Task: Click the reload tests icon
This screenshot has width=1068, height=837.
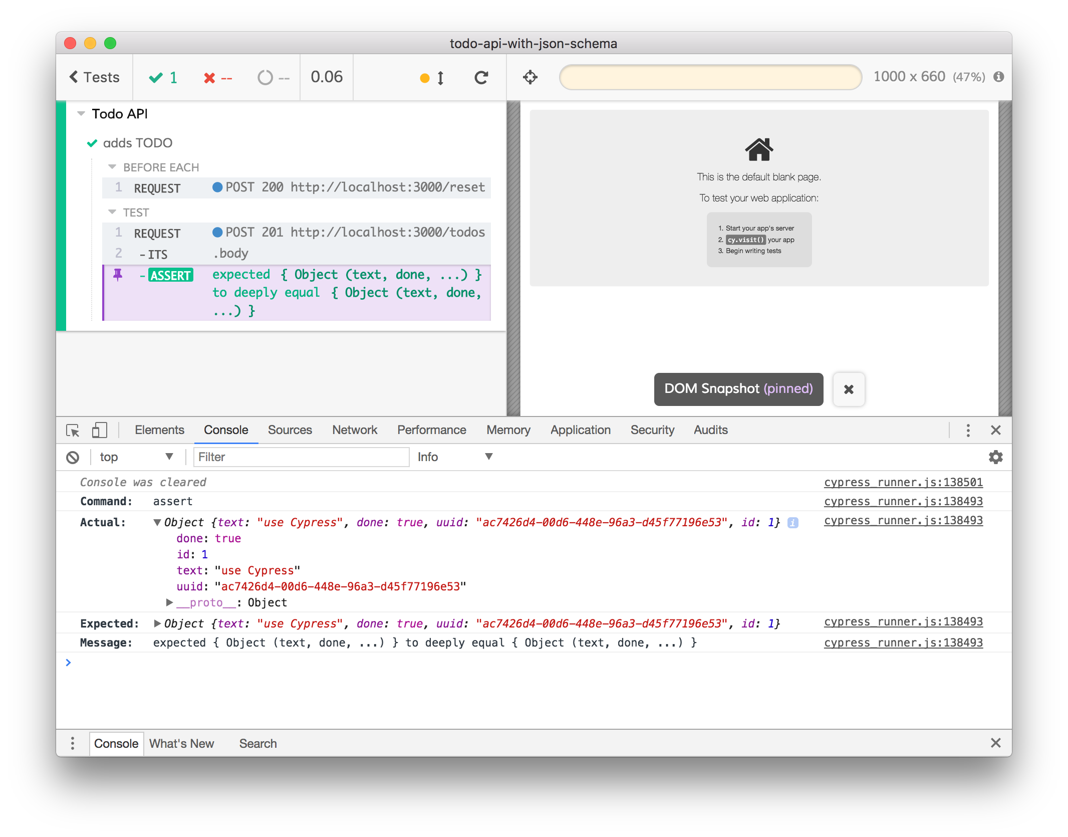Action: (x=481, y=77)
